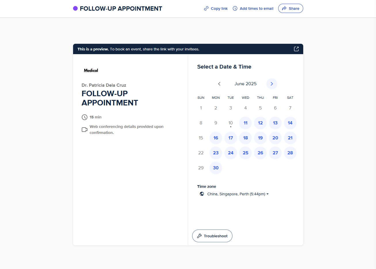The image size is (376, 269).
Task: Click the chain link icon near Copy link
Action: [x=206, y=8]
